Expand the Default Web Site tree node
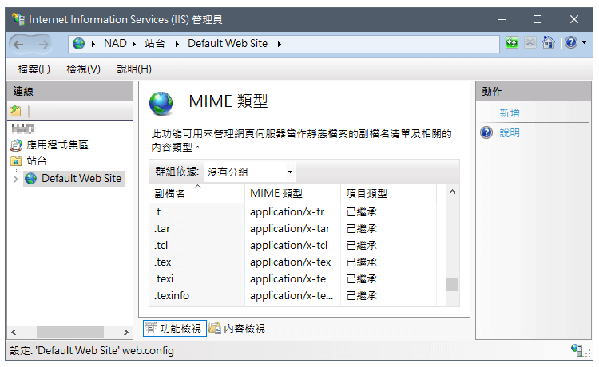599x367 pixels. tap(16, 179)
